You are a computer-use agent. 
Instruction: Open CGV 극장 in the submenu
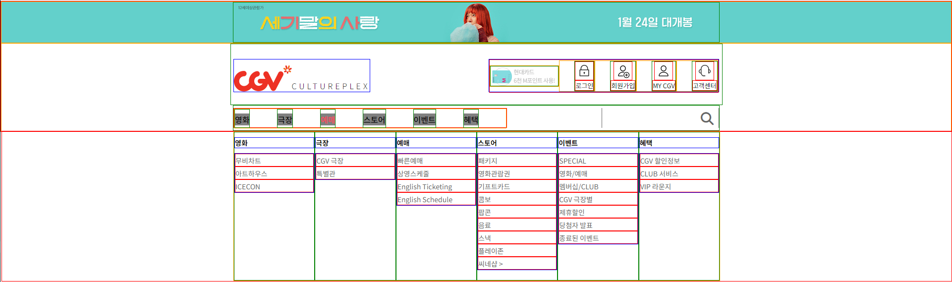coord(355,161)
